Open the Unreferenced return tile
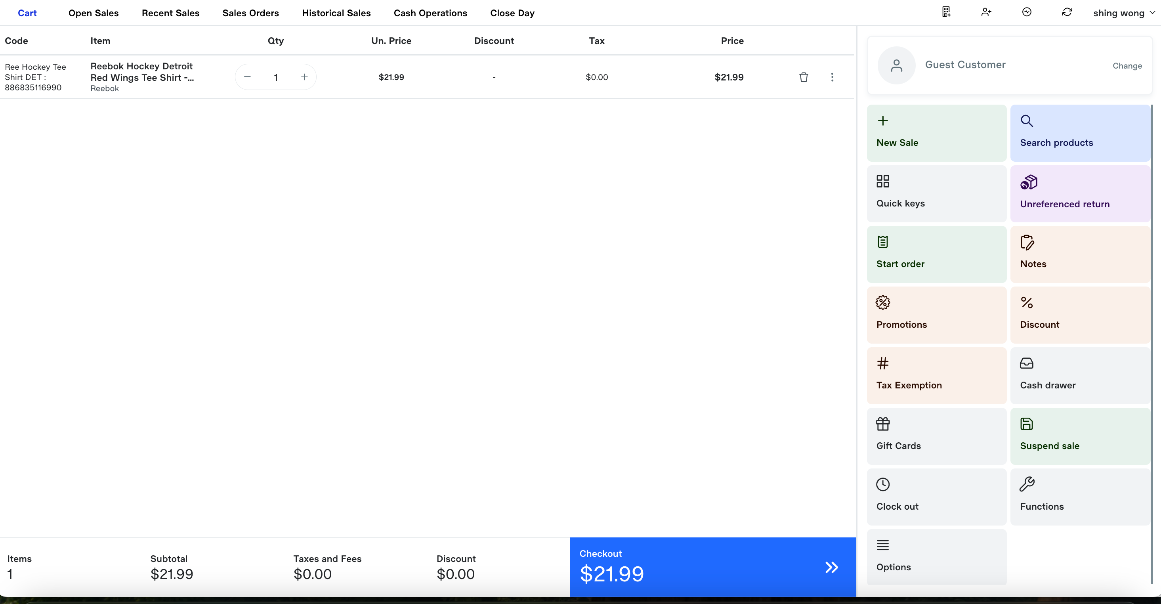The image size is (1161, 604). [1079, 193]
